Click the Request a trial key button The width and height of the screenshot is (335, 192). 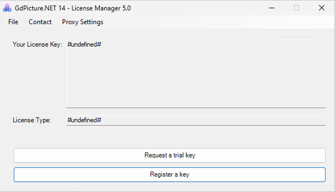(169, 155)
